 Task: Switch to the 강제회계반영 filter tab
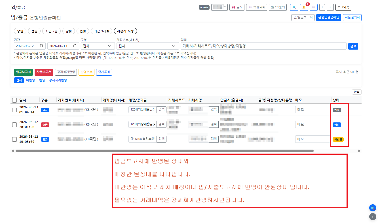58,80
